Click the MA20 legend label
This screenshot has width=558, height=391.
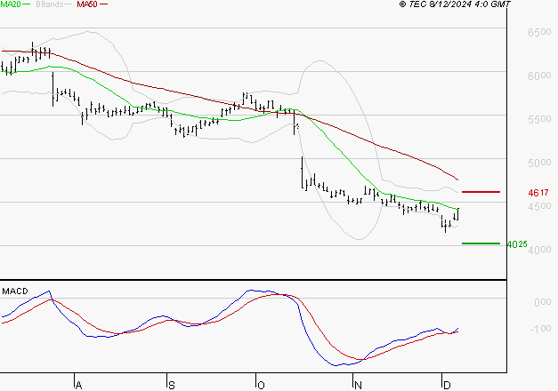point(10,5)
